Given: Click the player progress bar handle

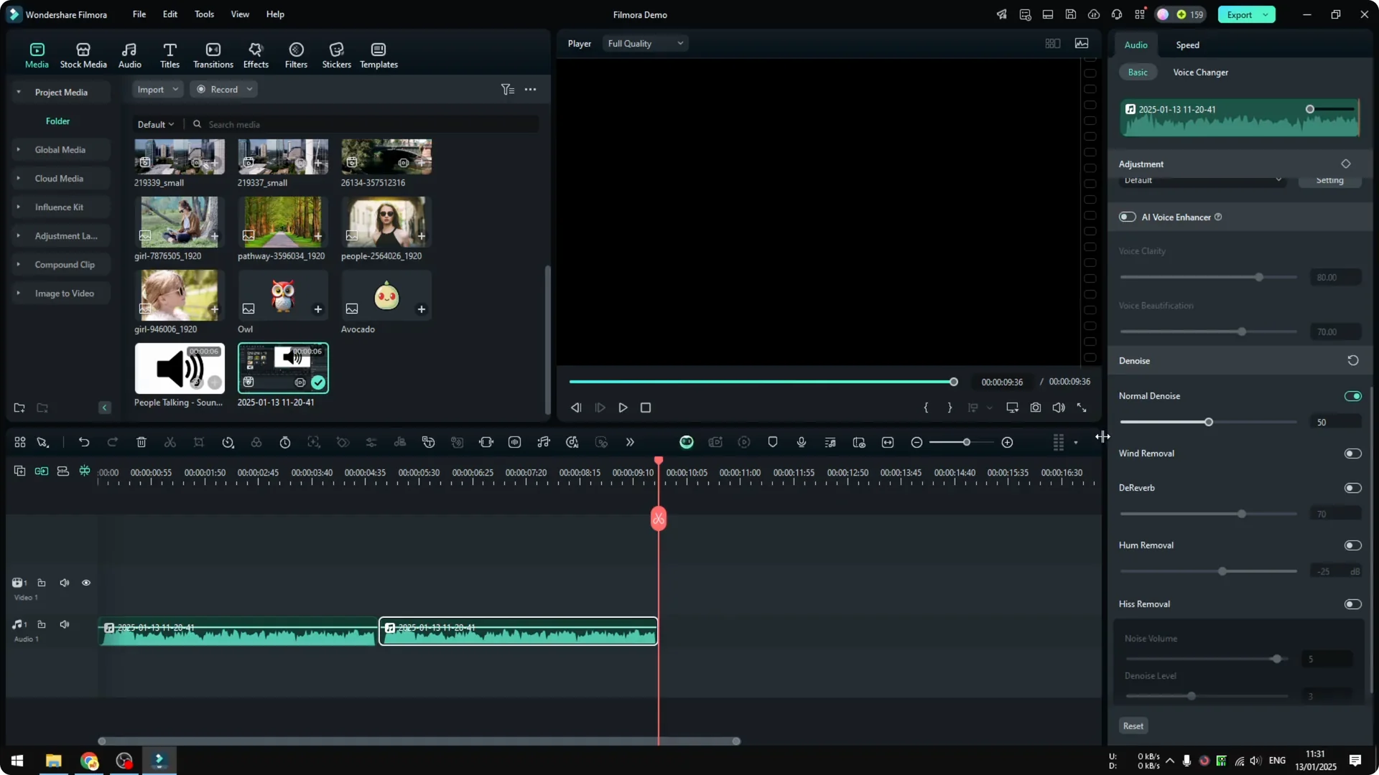Looking at the screenshot, I should pos(954,382).
